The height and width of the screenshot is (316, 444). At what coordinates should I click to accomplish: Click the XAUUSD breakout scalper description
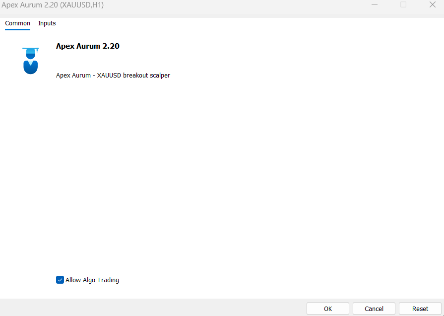[x=113, y=76]
